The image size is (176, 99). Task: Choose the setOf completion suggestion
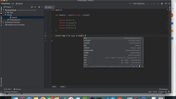click(x=113, y=53)
